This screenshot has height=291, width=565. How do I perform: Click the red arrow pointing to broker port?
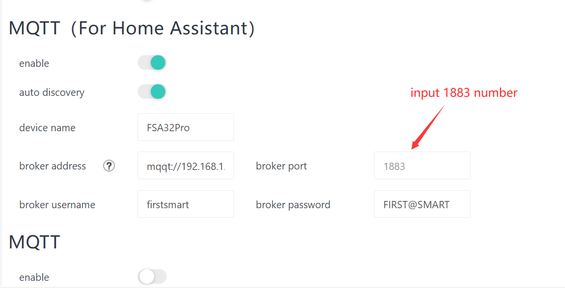click(427, 127)
